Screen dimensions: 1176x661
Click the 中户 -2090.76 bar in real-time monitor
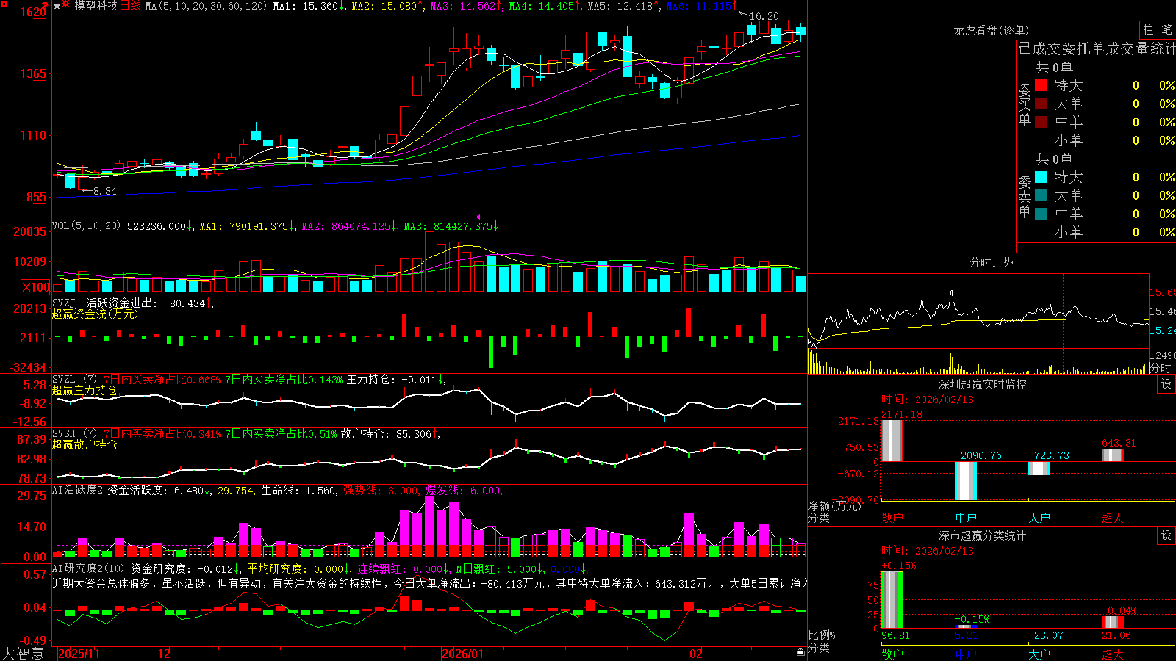point(966,481)
